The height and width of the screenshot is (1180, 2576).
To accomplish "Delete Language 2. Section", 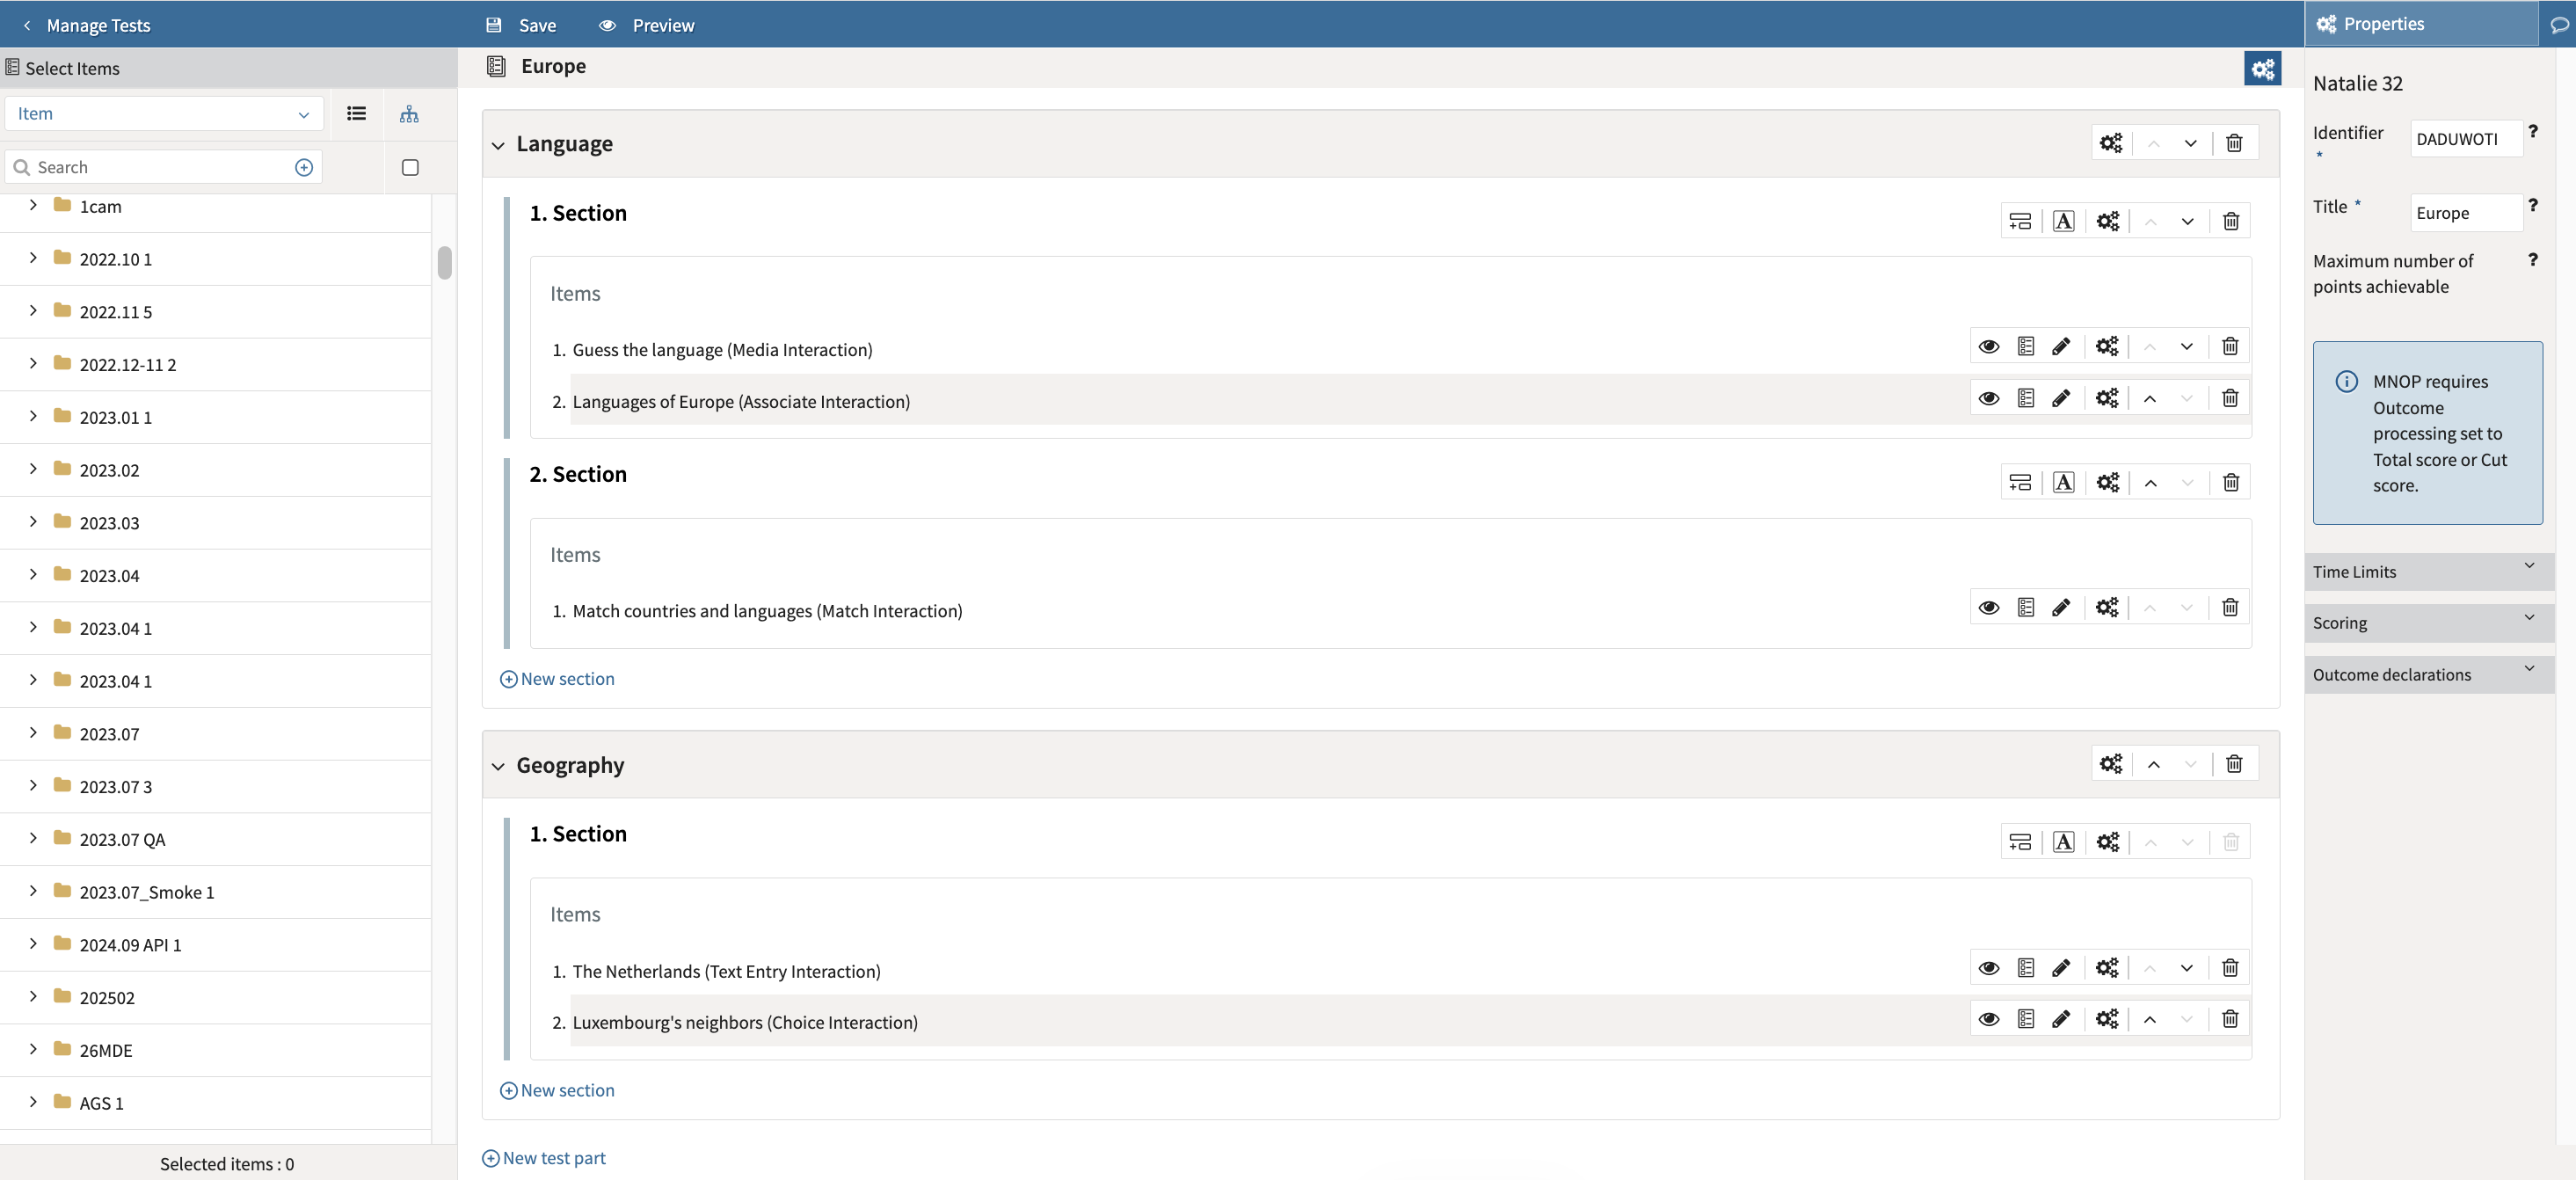I will (2230, 482).
